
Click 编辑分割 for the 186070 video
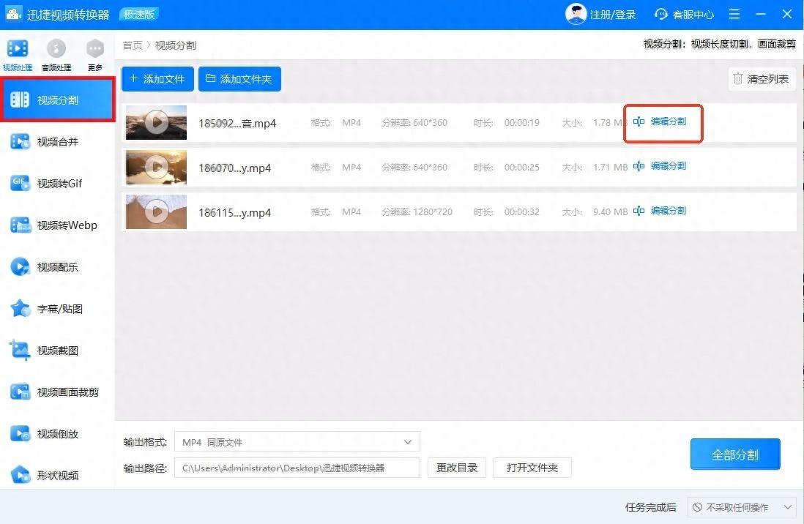660,167
